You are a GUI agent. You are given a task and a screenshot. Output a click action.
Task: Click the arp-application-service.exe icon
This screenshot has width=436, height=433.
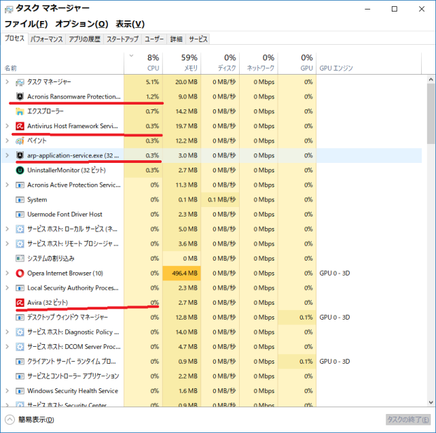click(x=20, y=155)
